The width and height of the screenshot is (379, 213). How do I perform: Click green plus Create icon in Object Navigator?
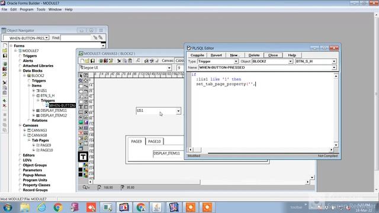5,101
